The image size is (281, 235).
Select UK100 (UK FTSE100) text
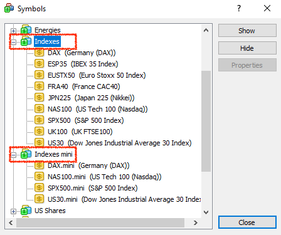pyautogui.click(x=80, y=132)
